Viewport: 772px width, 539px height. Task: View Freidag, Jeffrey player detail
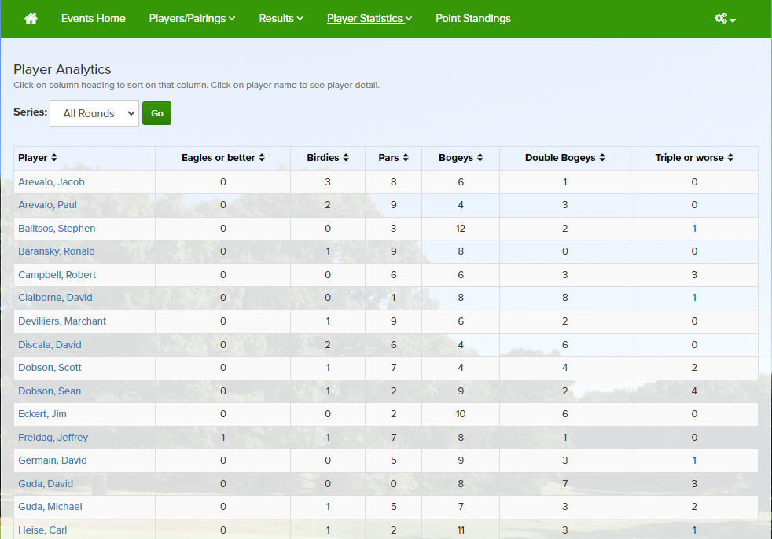pos(53,438)
